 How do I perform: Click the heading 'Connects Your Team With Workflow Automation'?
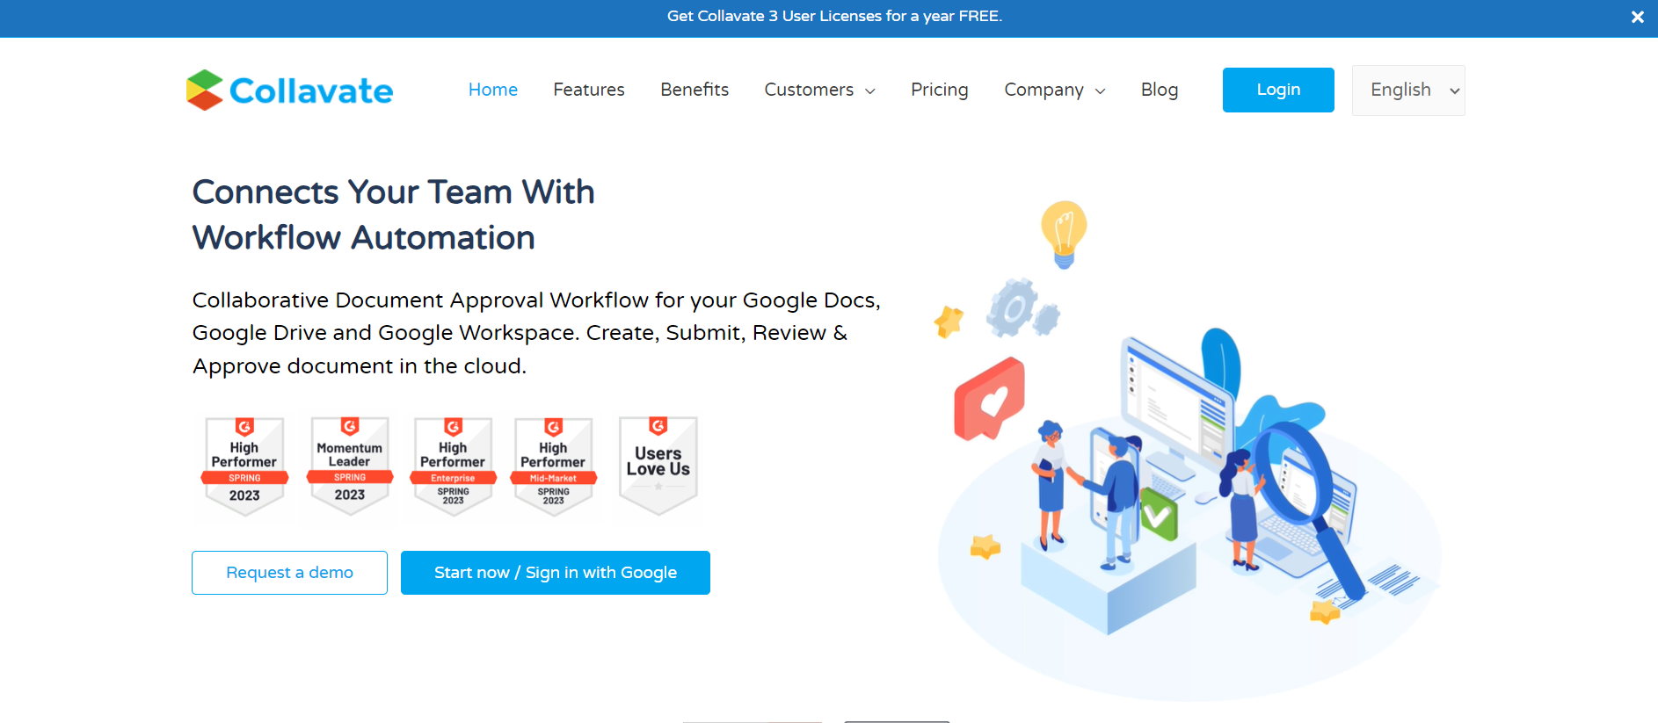394,214
